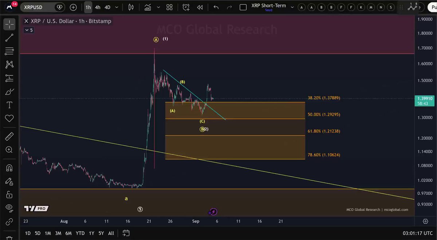Toggle hide all drawings eye icon
This screenshot has width=437, height=240.
click(x=9, y=208)
